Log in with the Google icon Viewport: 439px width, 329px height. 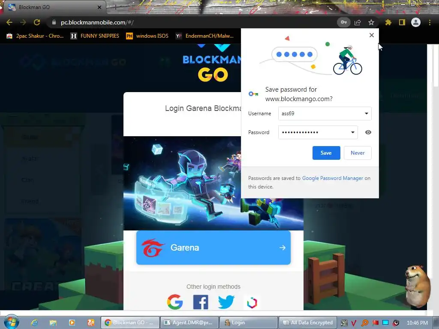[175, 302]
